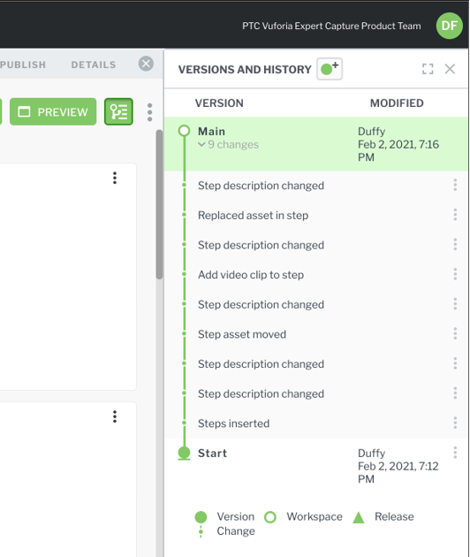This screenshot has height=557, width=470.
Task: Collapse the 9 changes list
Action: 229,145
